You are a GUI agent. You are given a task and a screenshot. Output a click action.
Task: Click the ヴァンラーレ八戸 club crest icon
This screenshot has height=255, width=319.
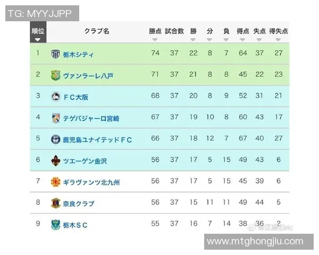coord(55,75)
